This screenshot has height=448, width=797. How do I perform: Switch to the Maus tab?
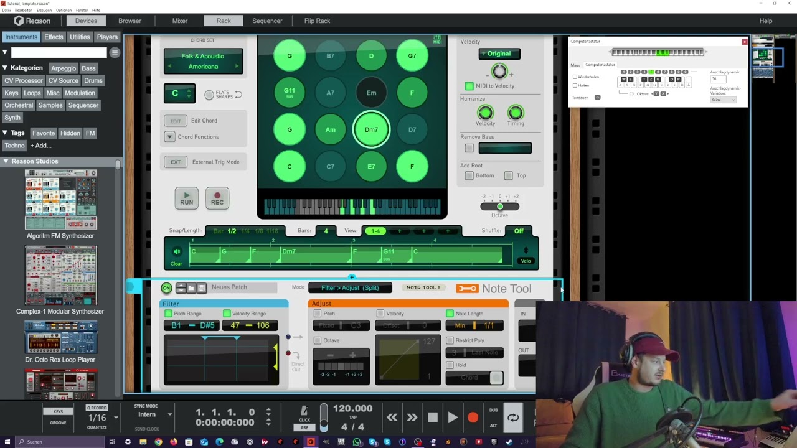[575, 65]
